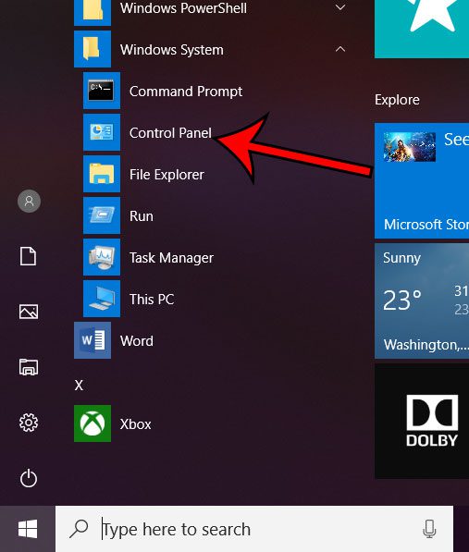The image size is (469, 552).
Task: Click the This PC computer icon
Action: click(x=102, y=298)
